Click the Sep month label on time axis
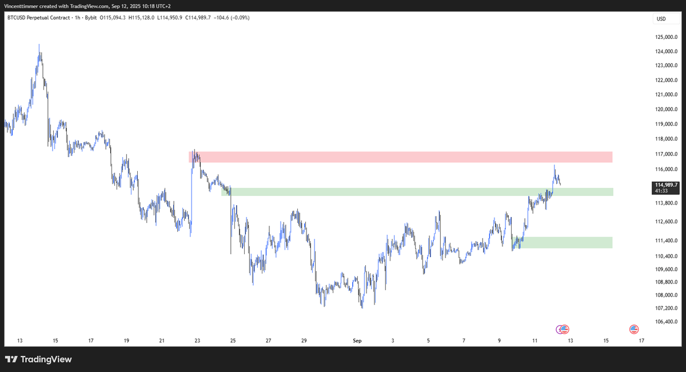 coord(357,341)
